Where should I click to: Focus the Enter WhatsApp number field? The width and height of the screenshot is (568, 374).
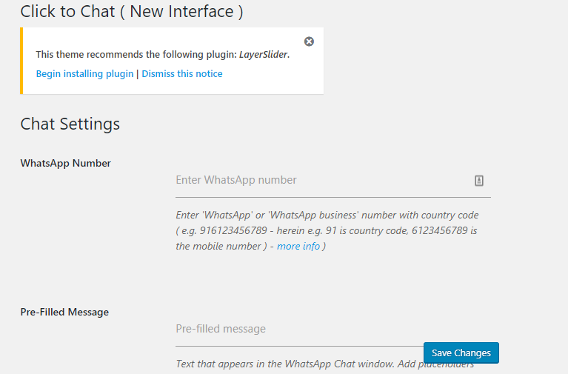pyautogui.click(x=318, y=180)
